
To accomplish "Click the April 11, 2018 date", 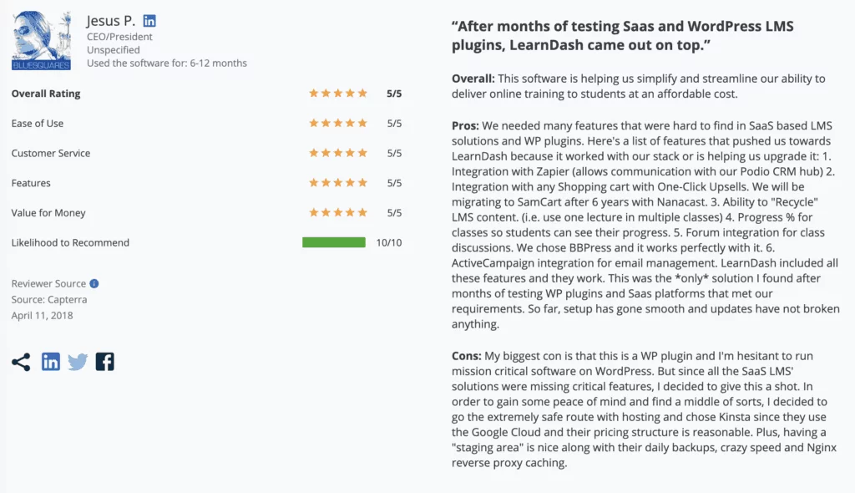I will (42, 315).
